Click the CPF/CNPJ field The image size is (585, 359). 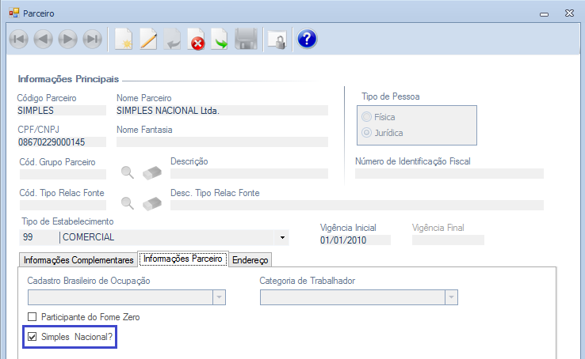pyautogui.click(x=62, y=142)
